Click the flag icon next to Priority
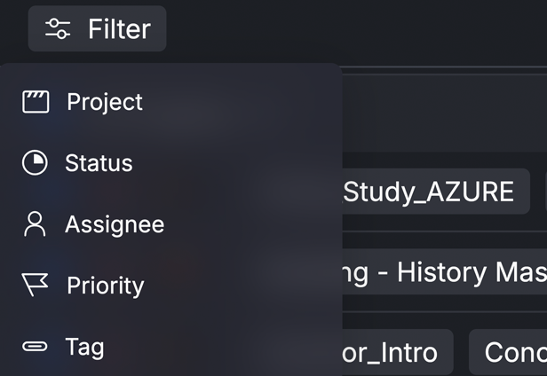 click(35, 285)
